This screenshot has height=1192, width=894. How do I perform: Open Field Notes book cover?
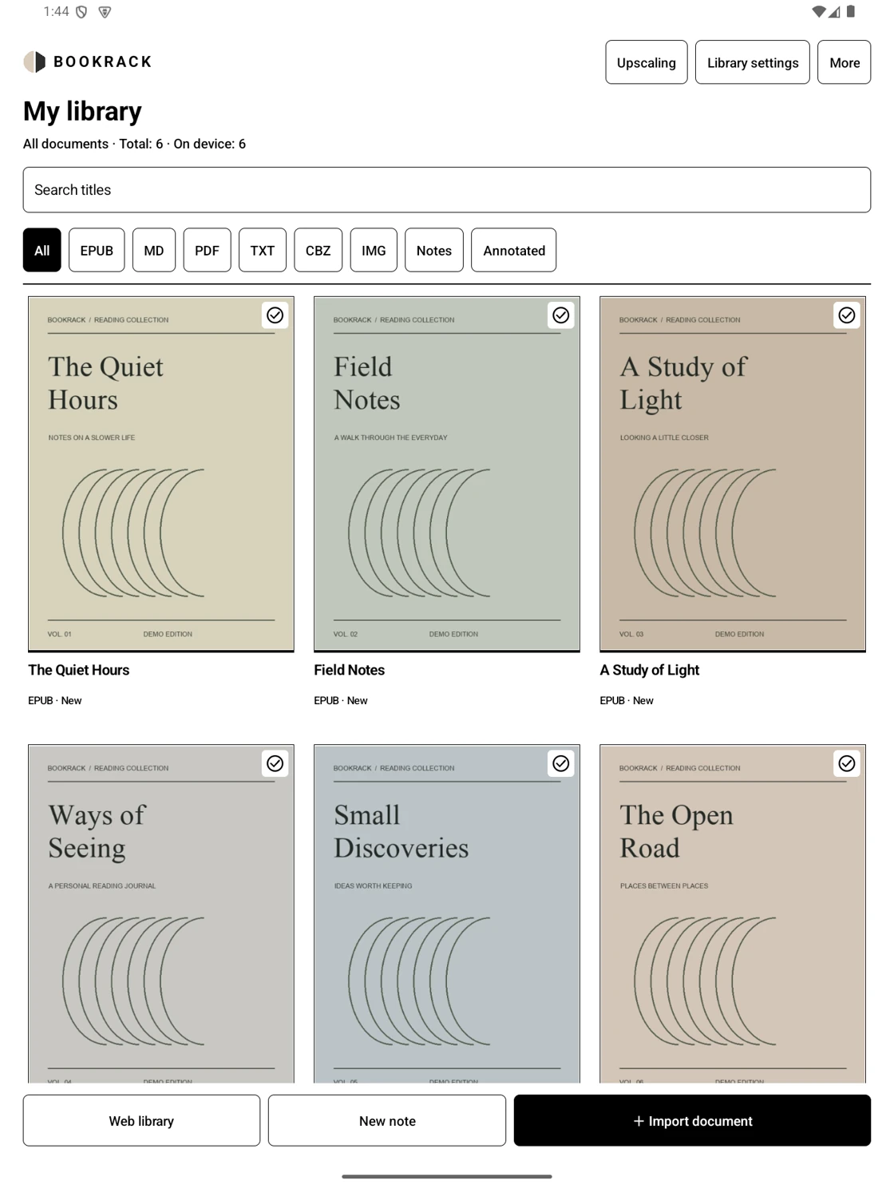(x=447, y=473)
